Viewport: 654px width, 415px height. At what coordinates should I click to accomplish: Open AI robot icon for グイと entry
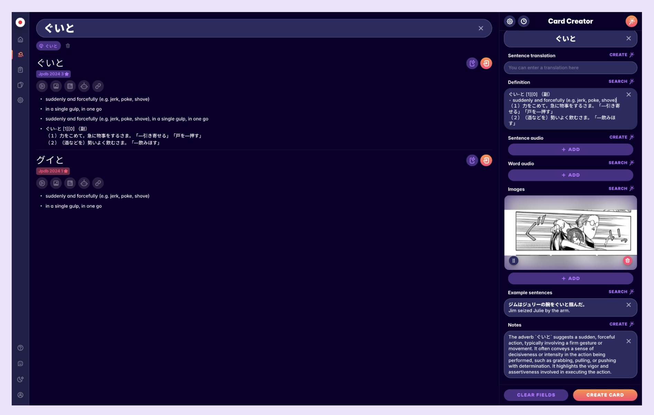coord(84,183)
